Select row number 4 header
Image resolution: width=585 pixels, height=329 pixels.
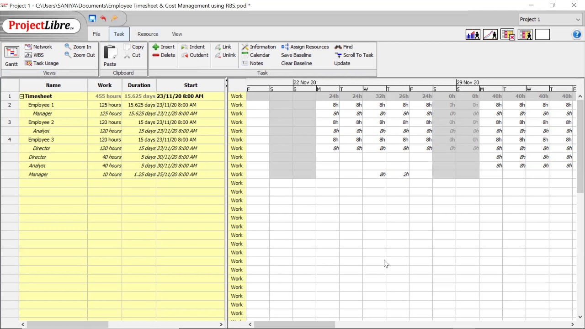click(10, 139)
